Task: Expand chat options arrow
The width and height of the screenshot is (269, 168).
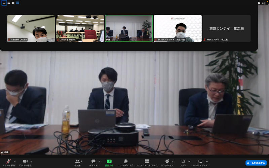Action: [x=99, y=161]
